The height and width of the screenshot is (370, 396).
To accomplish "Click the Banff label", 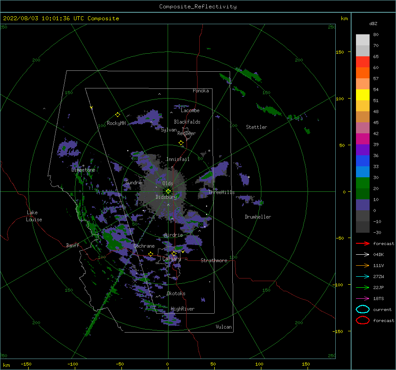I will 73,245.
